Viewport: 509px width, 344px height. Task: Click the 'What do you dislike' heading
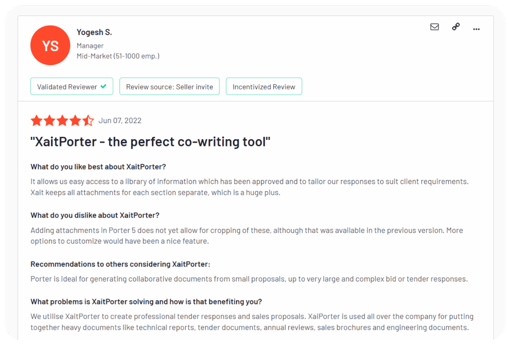pos(95,215)
